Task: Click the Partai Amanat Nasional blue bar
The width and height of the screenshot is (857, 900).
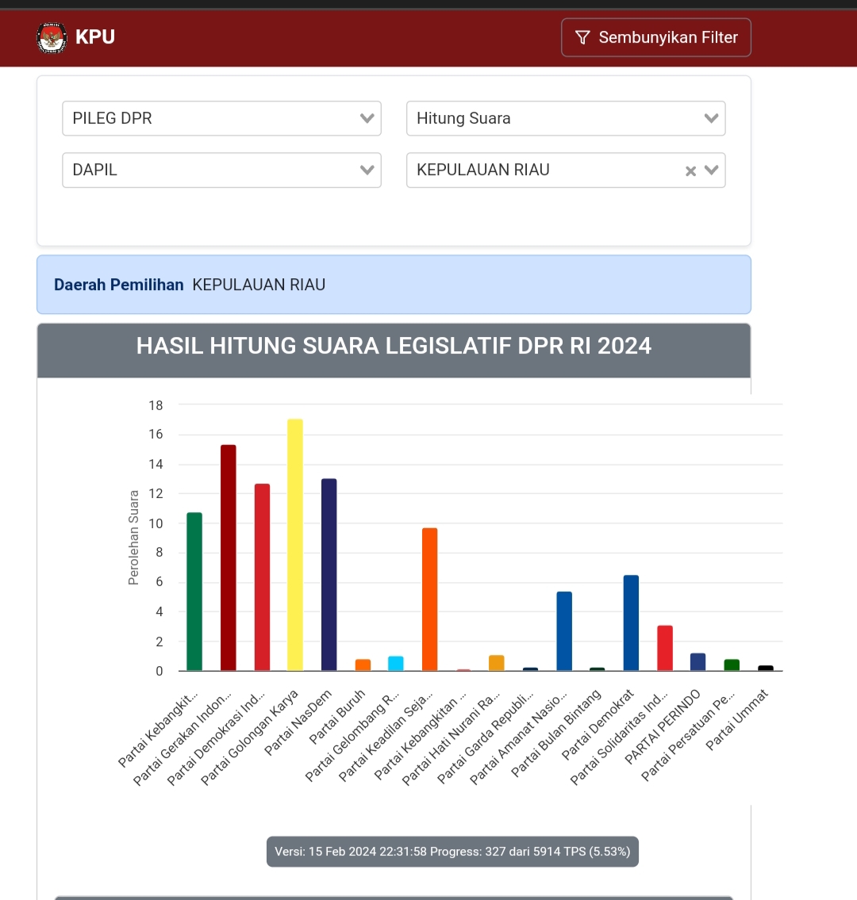Action: click(x=564, y=631)
